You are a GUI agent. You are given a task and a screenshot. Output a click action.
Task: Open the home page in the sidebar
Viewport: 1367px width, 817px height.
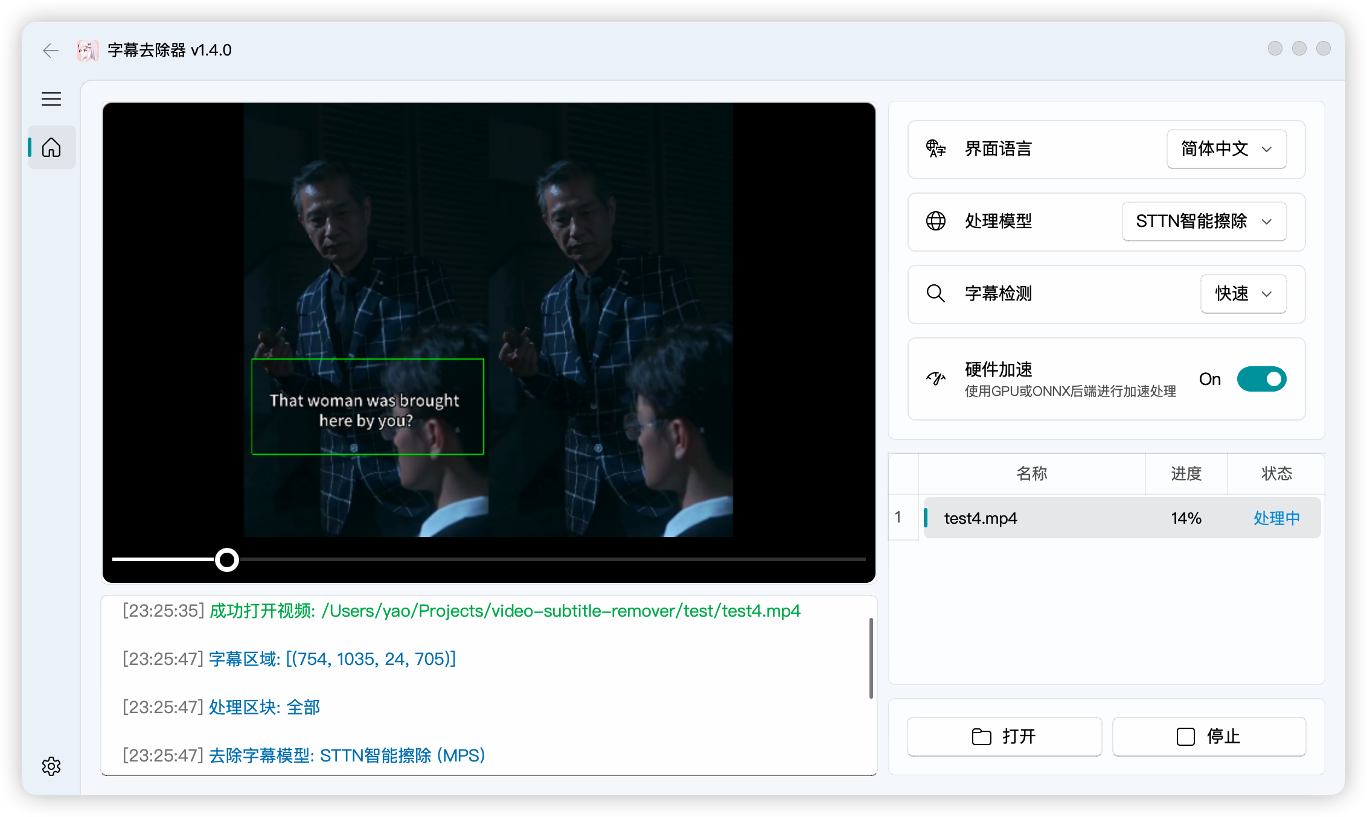51,147
